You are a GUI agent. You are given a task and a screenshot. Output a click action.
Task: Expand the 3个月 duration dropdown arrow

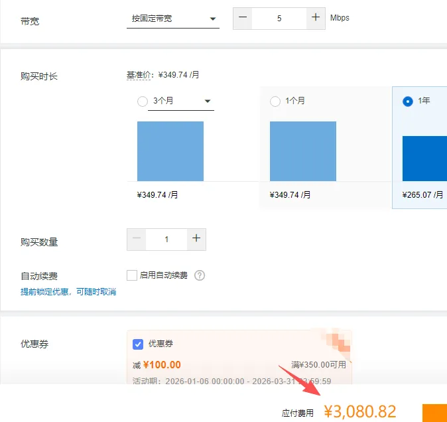click(x=208, y=101)
